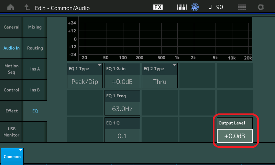Expand the EQ 2 Type dropdown

point(159,76)
